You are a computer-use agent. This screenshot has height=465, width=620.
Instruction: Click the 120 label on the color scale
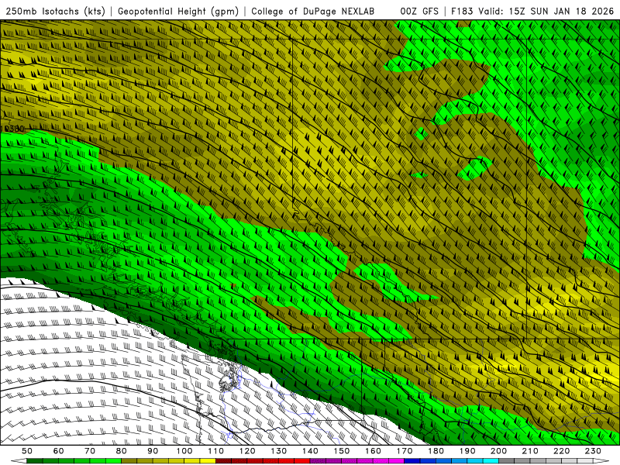[247, 451]
